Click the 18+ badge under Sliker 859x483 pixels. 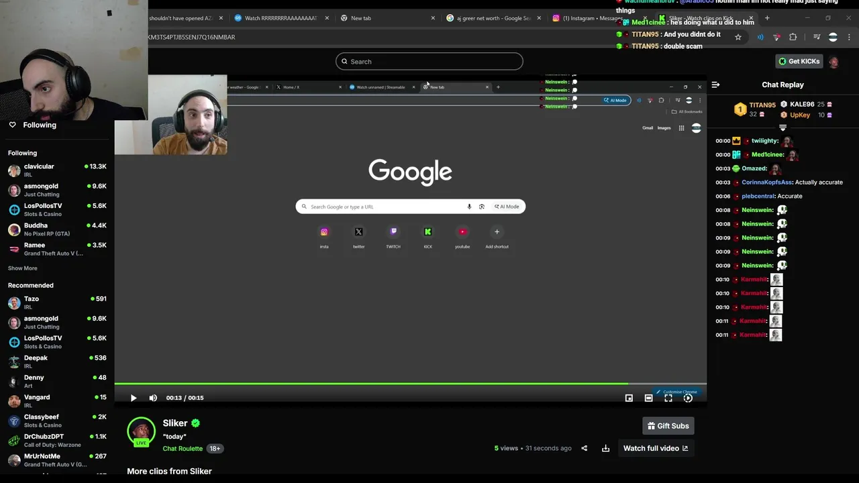click(x=215, y=449)
